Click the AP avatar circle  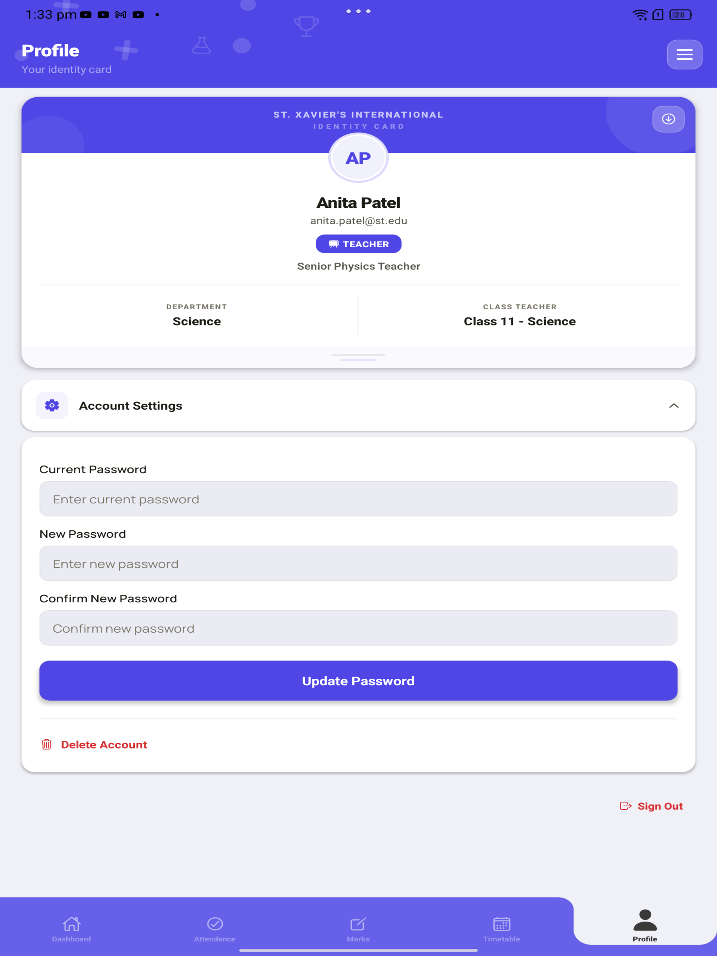click(x=358, y=158)
